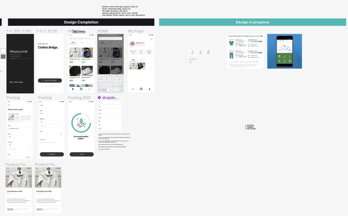Open Category dropdown in second Posting frame
This screenshot has width=348, height=216.
51,122
